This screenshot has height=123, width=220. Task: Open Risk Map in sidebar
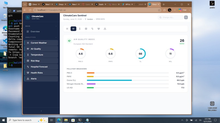(41, 61)
